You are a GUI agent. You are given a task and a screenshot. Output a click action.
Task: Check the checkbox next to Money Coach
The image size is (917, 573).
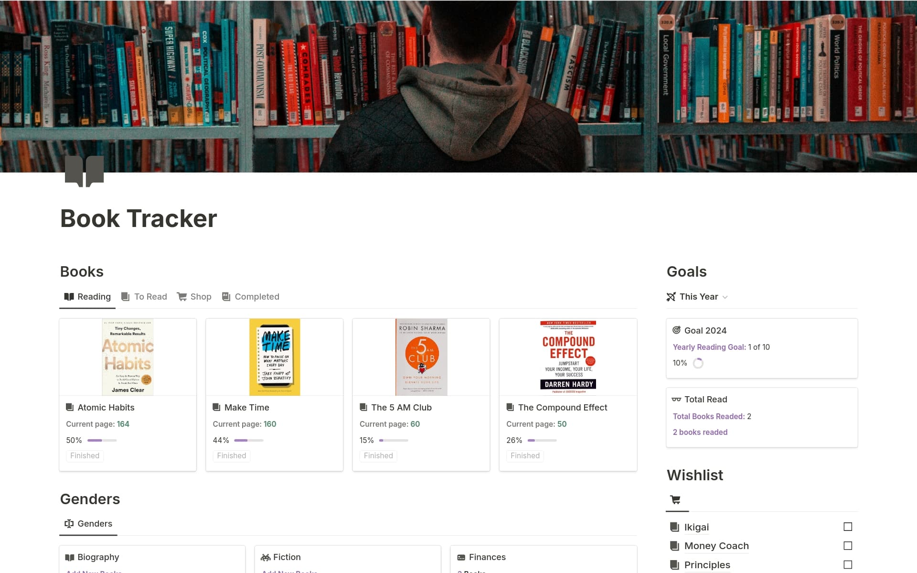(x=847, y=545)
